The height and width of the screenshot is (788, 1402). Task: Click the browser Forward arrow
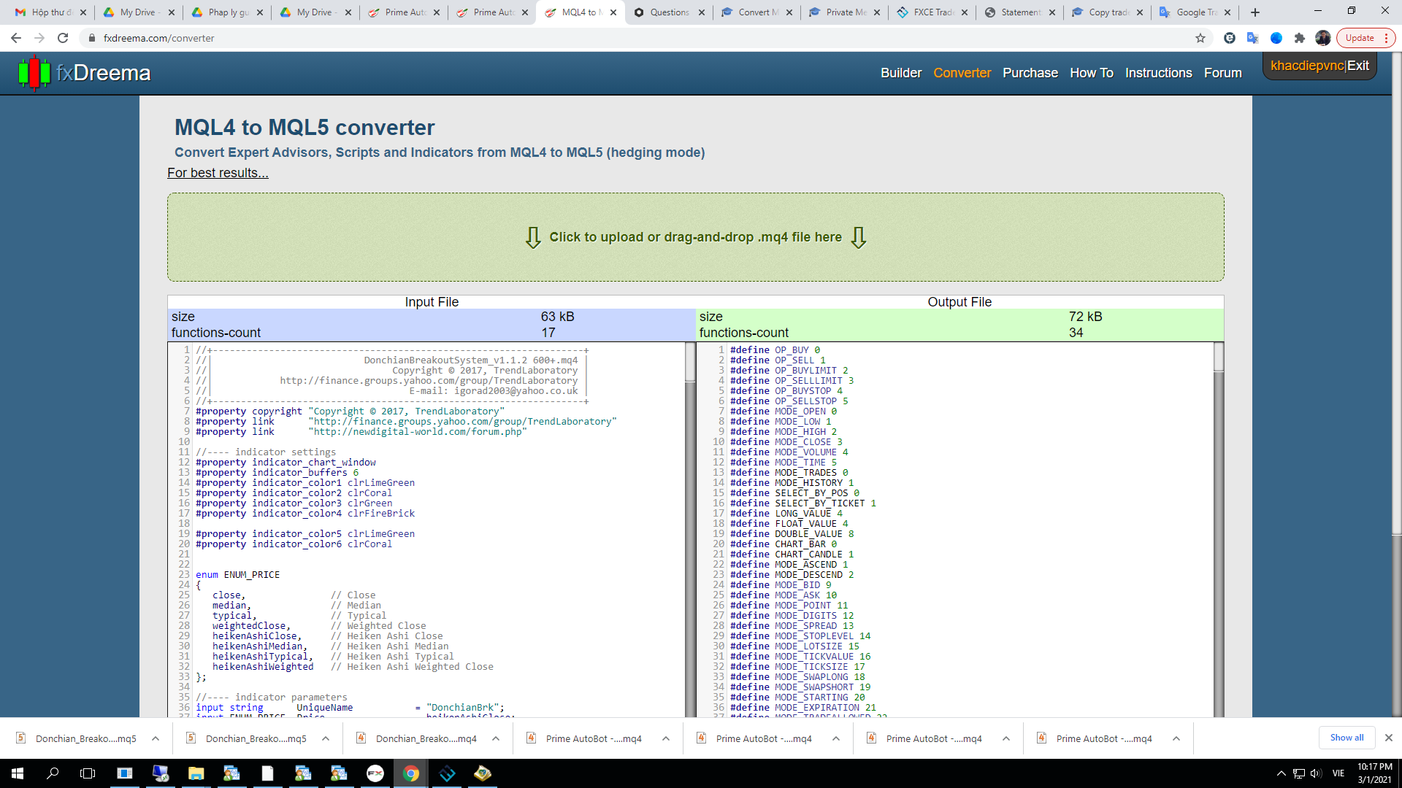pyautogui.click(x=39, y=38)
